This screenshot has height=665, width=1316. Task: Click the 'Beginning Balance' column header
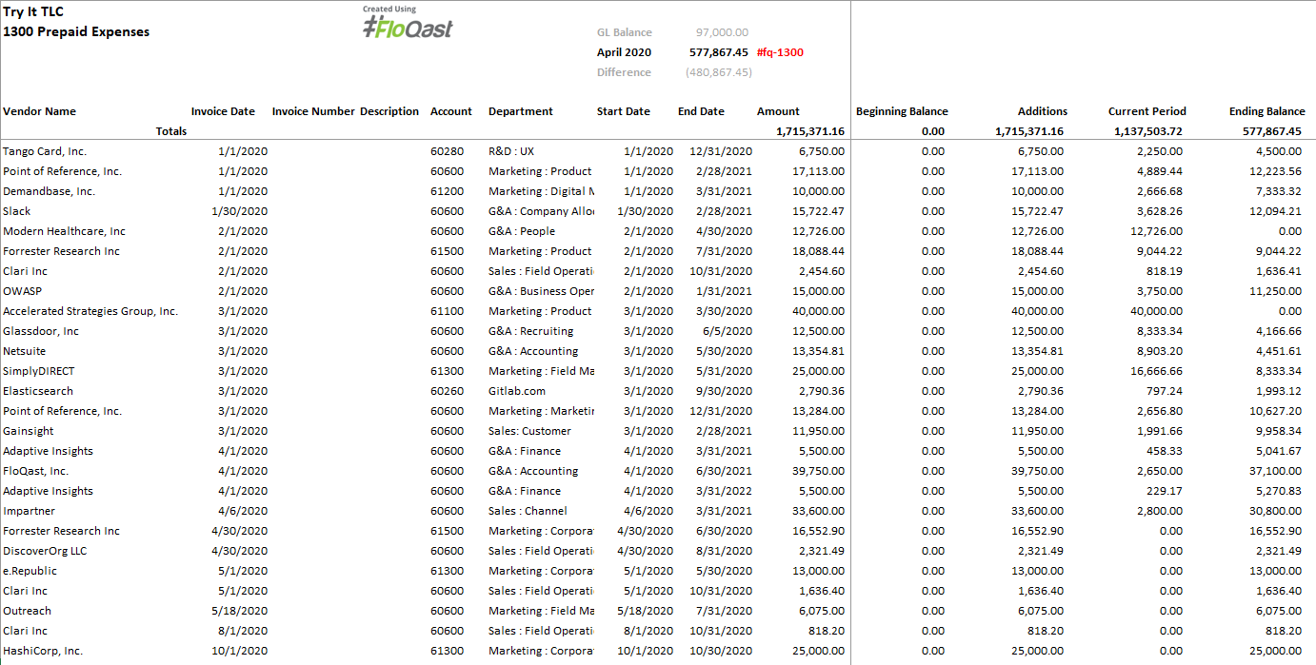(902, 111)
